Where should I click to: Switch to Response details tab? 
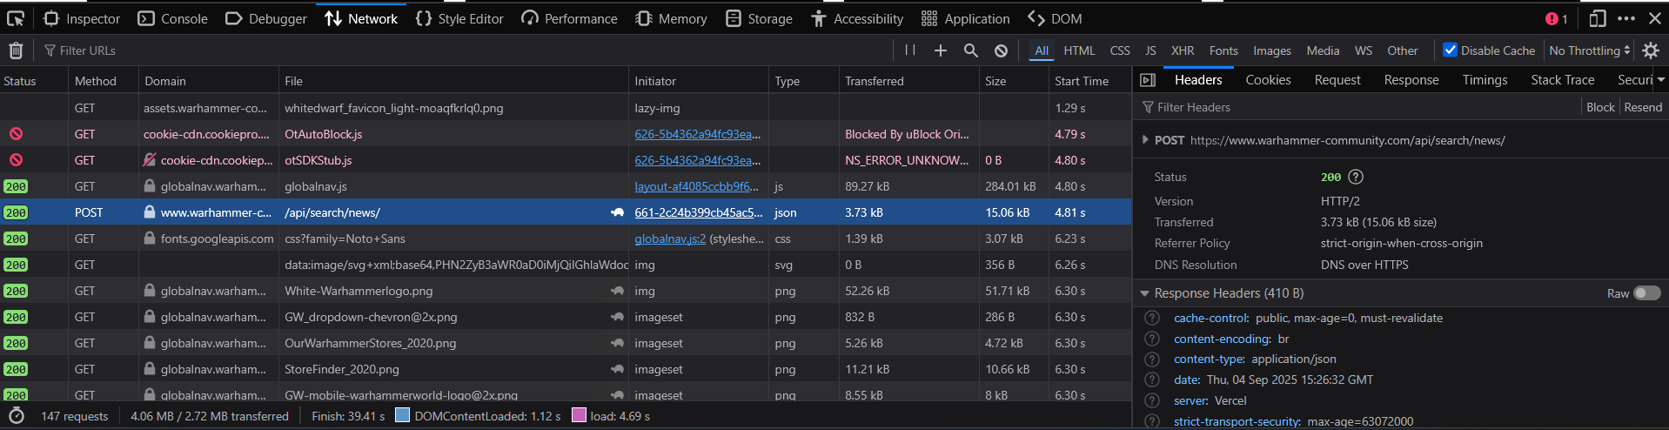[1411, 80]
